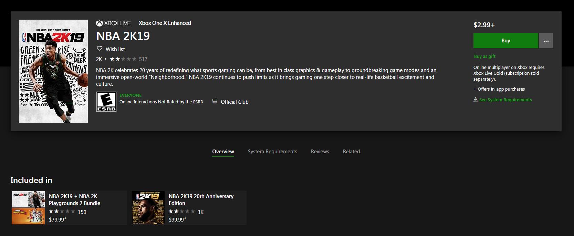This screenshot has width=574, height=236.
Task: Click the Buy as gift link
Action: (484, 56)
